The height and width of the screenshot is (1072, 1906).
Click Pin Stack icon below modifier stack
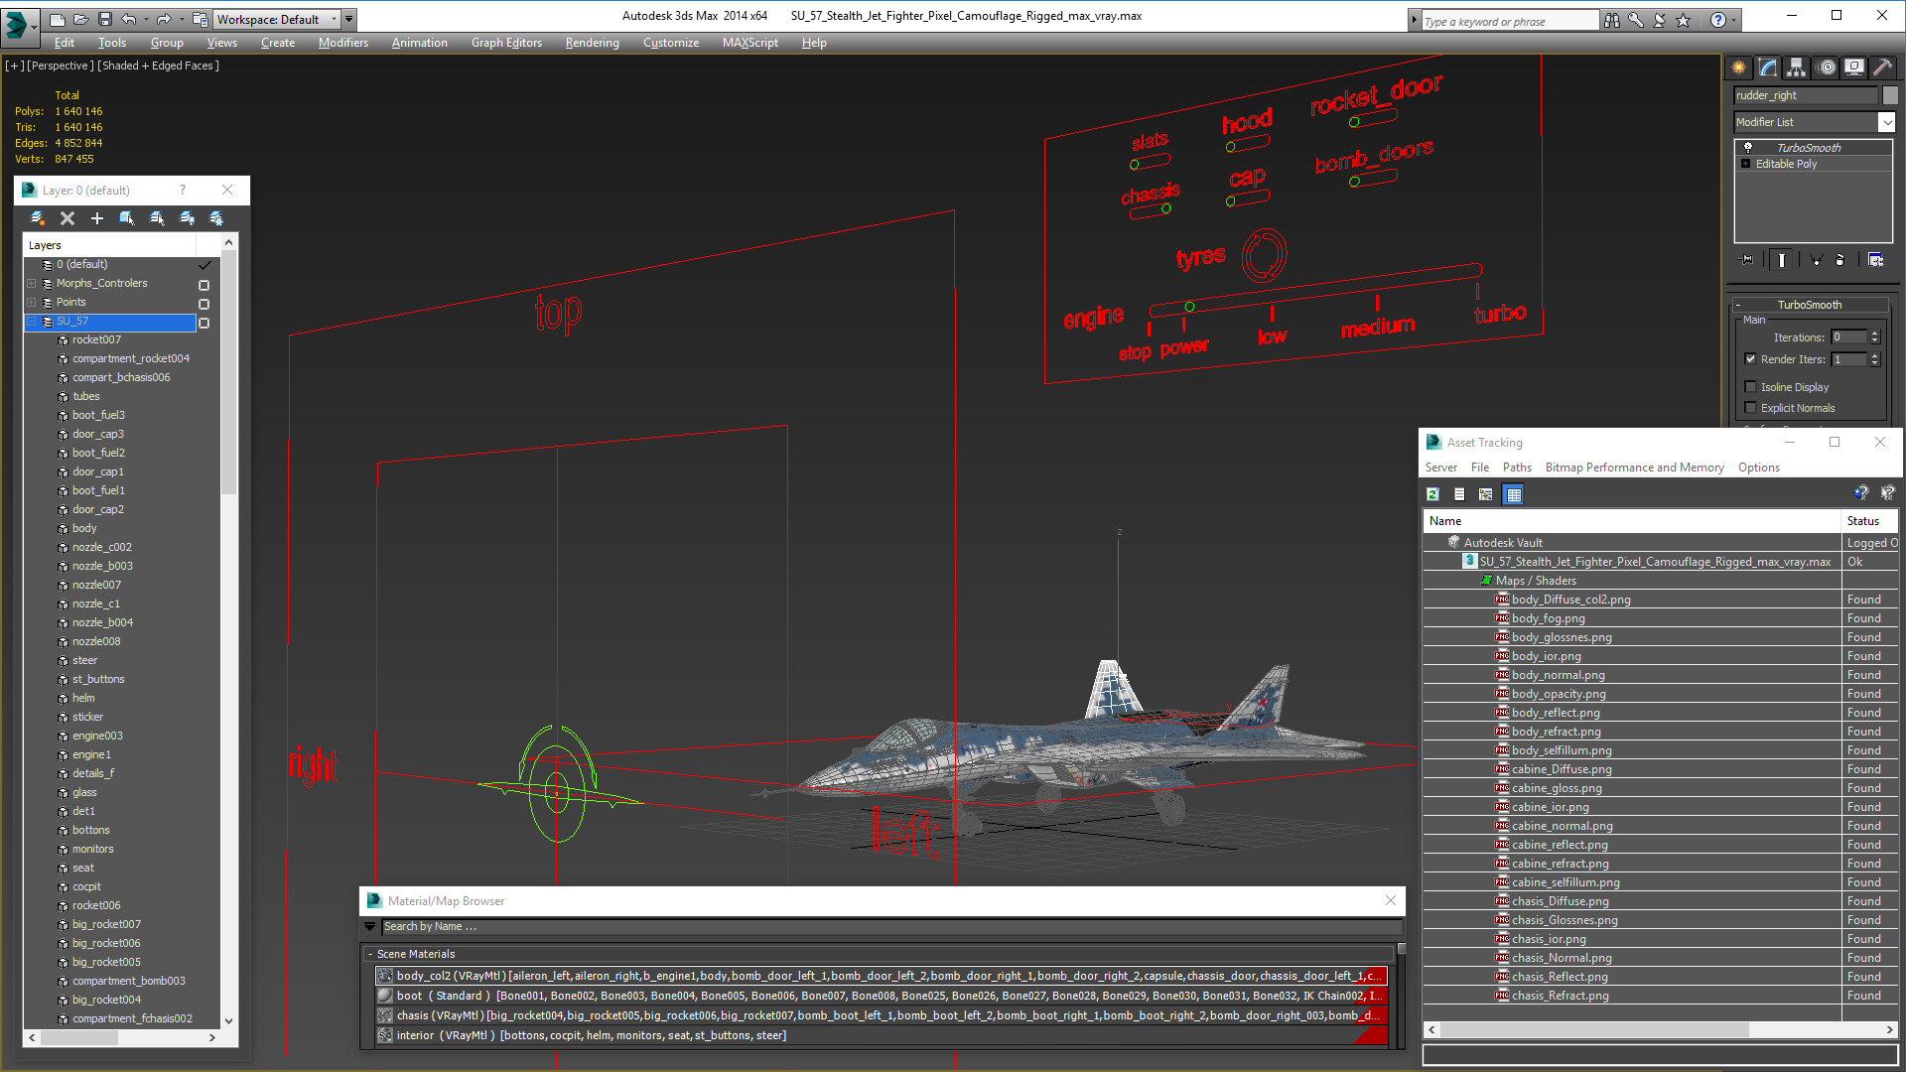pos(1747,260)
